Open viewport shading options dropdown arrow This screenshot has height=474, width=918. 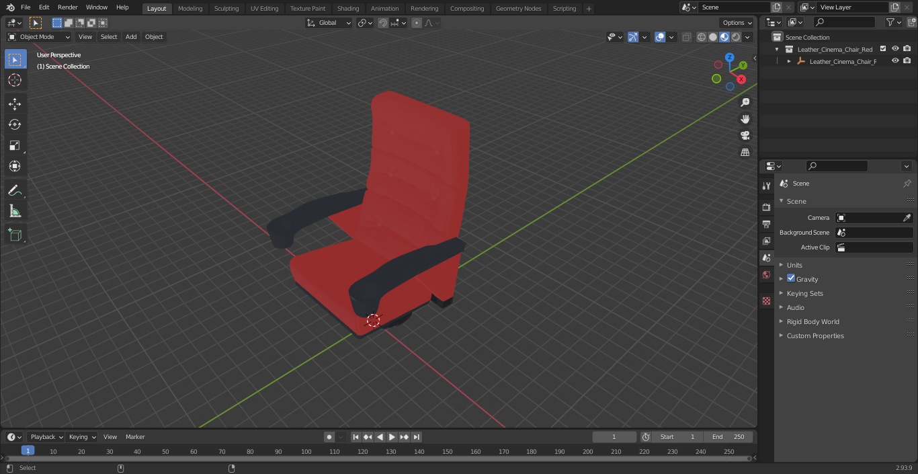coord(747,37)
